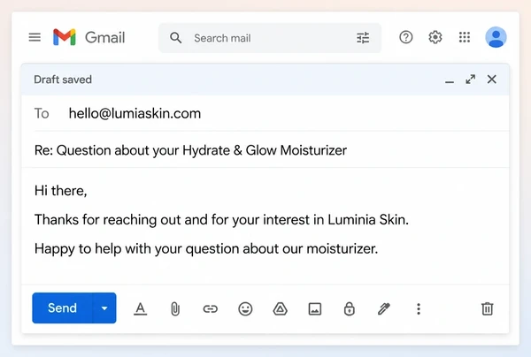This screenshot has height=357, width=531.
Task: Open the Google apps grid
Action: (x=465, y=37)
